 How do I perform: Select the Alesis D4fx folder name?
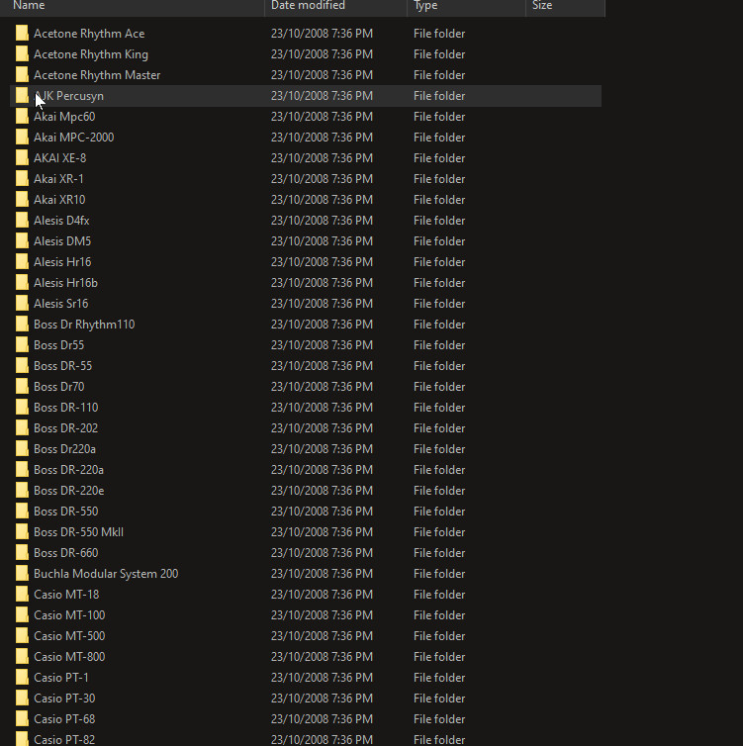tap(61, 221)
